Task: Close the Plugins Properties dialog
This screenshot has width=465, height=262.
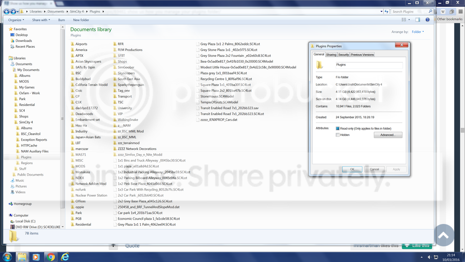Action: coord(401,45)
